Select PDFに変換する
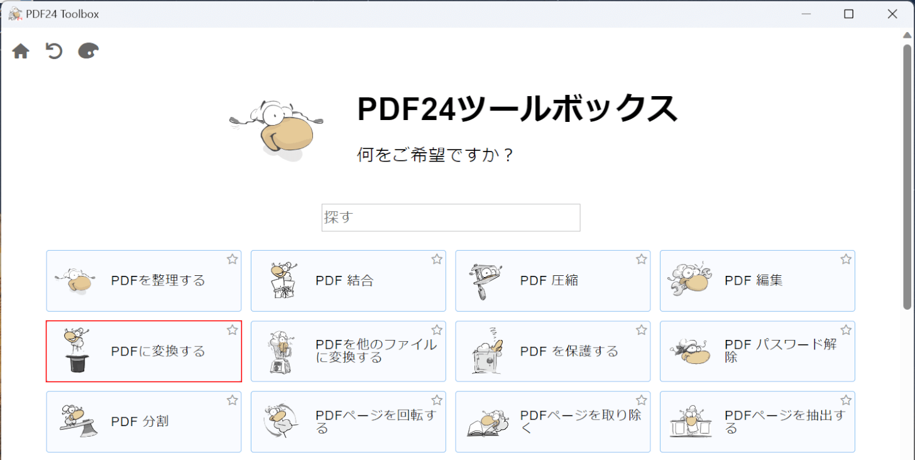This screenshot has height=460, width=915. (x=144, y=351)
